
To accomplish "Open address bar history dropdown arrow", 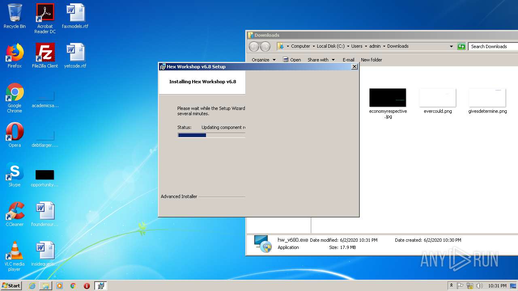I will pyautogui.click(x=451, y=46).
